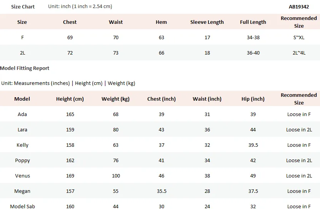
Task: Click the Chest column header
Action: [x=70, y=22]
